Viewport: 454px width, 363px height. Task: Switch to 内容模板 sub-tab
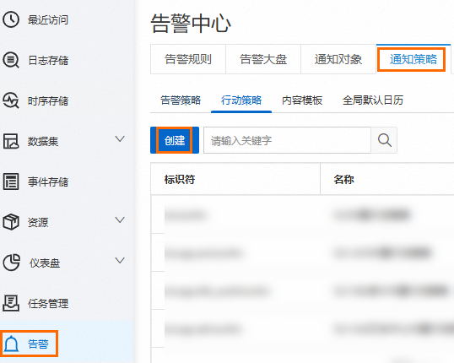pyautogui.click(x=302, y=100)
